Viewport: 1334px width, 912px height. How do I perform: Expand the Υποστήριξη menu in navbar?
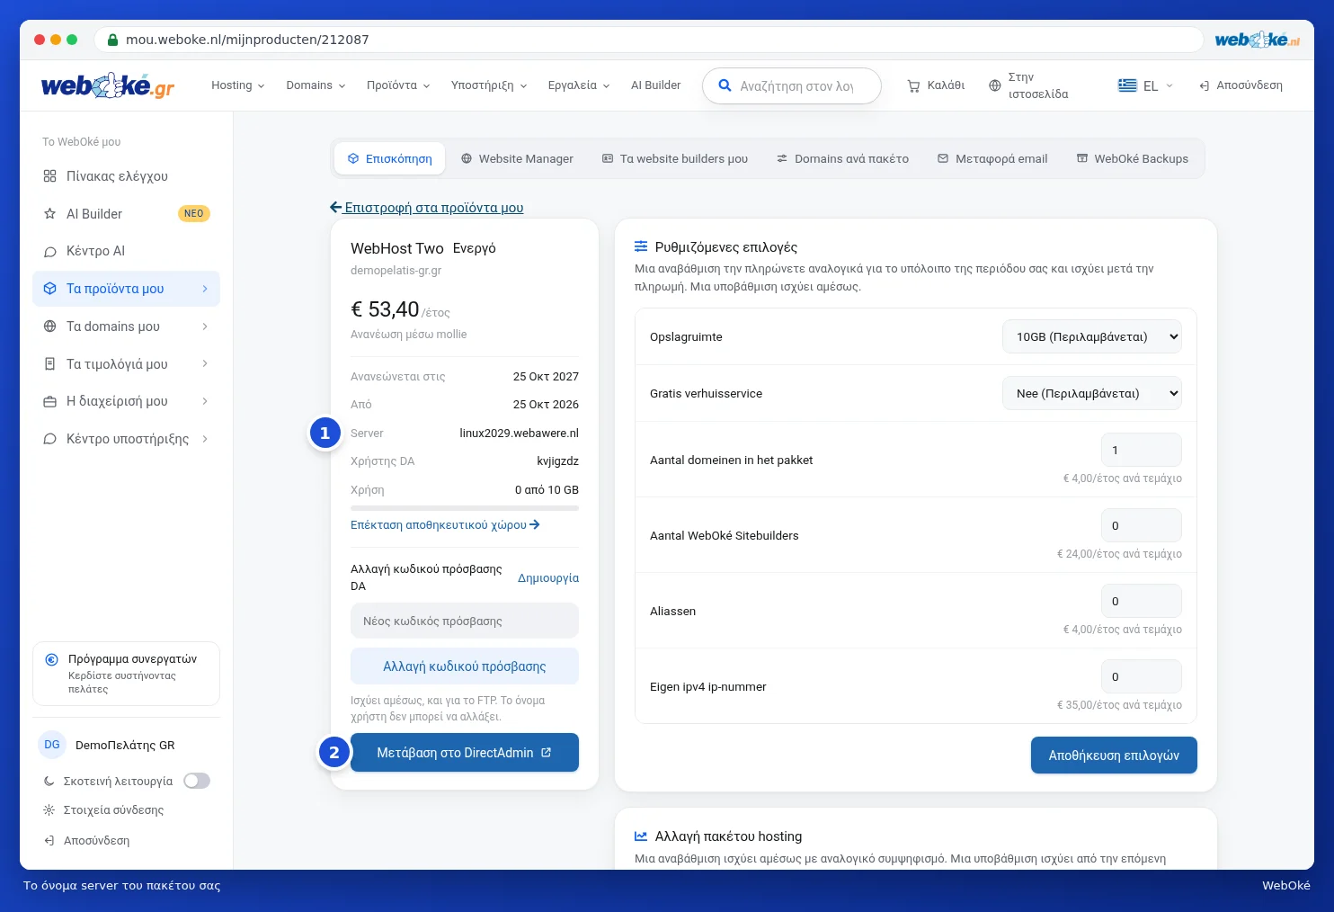[x=489, y=85]
